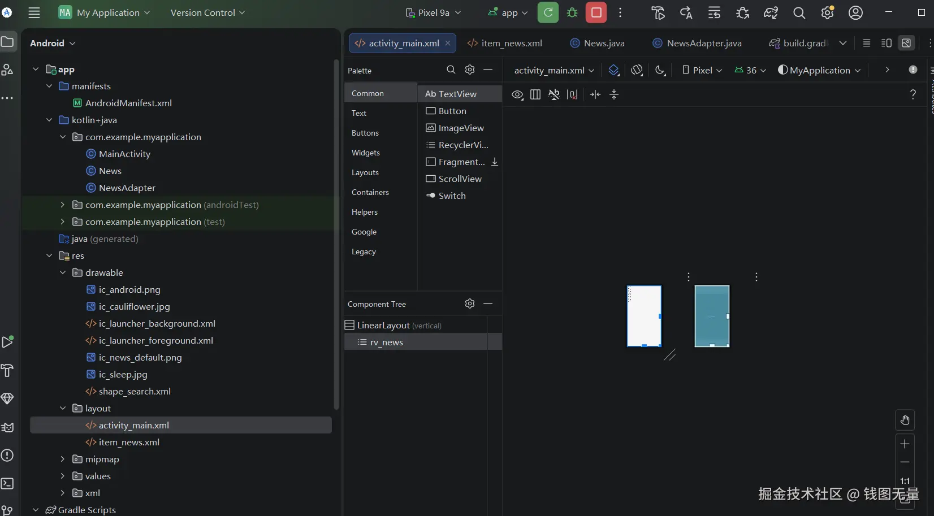The image size is (934, 516).
Task: Switch editor to Design view
Action: click(906, 43)
